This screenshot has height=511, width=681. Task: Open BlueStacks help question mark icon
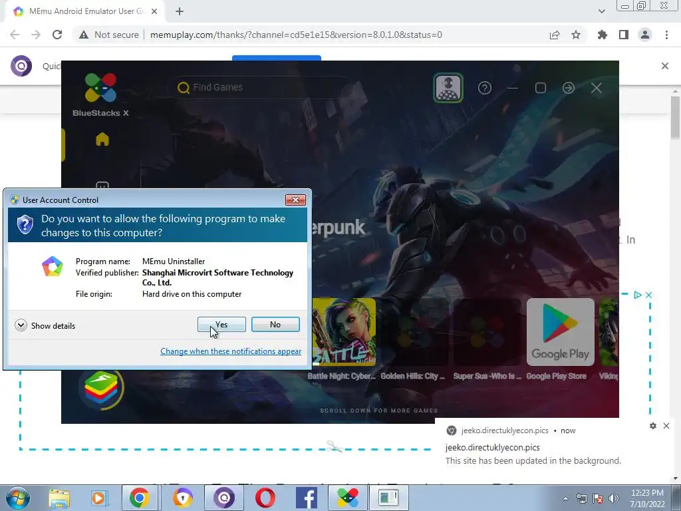pos(485,88)
